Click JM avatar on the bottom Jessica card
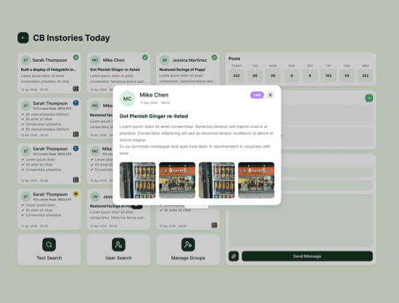 [x=95, y=196]
